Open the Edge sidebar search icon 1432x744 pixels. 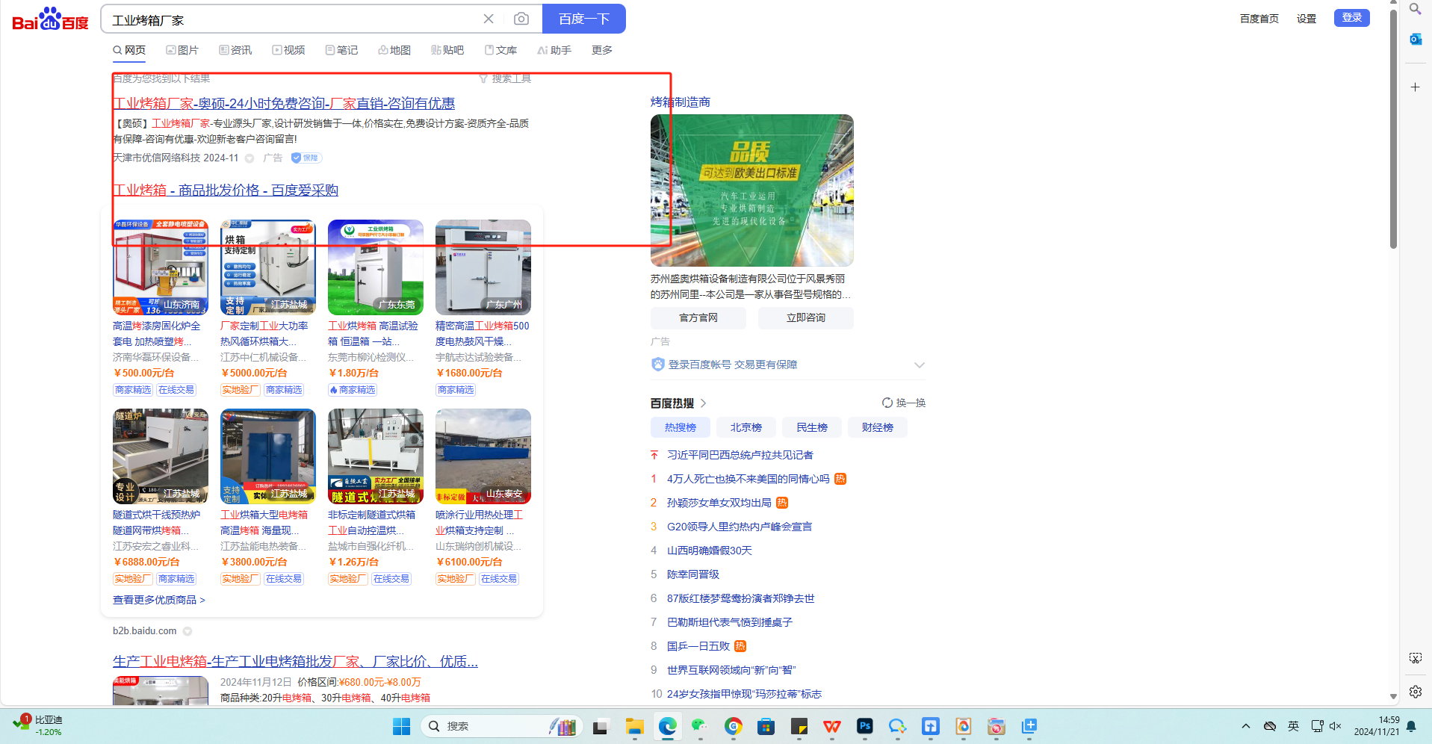pyautogui.click(x=1415, y=9)
